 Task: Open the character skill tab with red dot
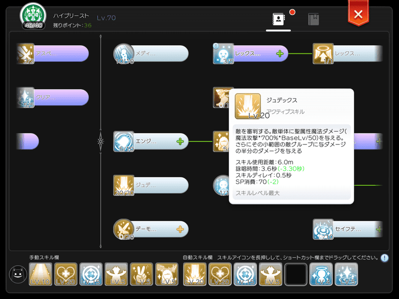(278, 19)
